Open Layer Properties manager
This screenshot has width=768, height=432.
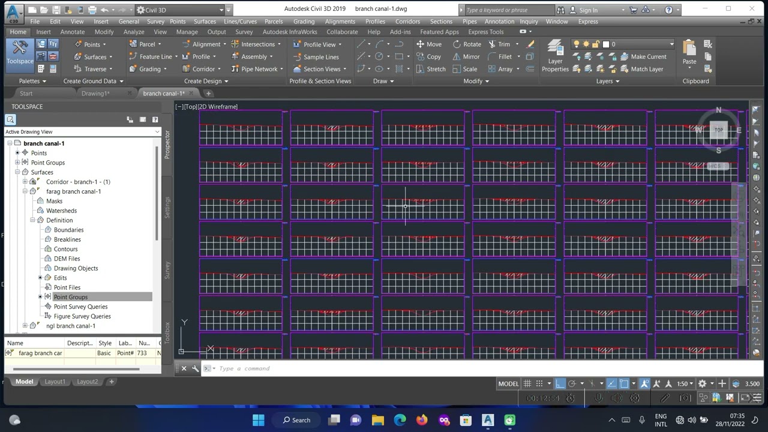click(555, 56)
